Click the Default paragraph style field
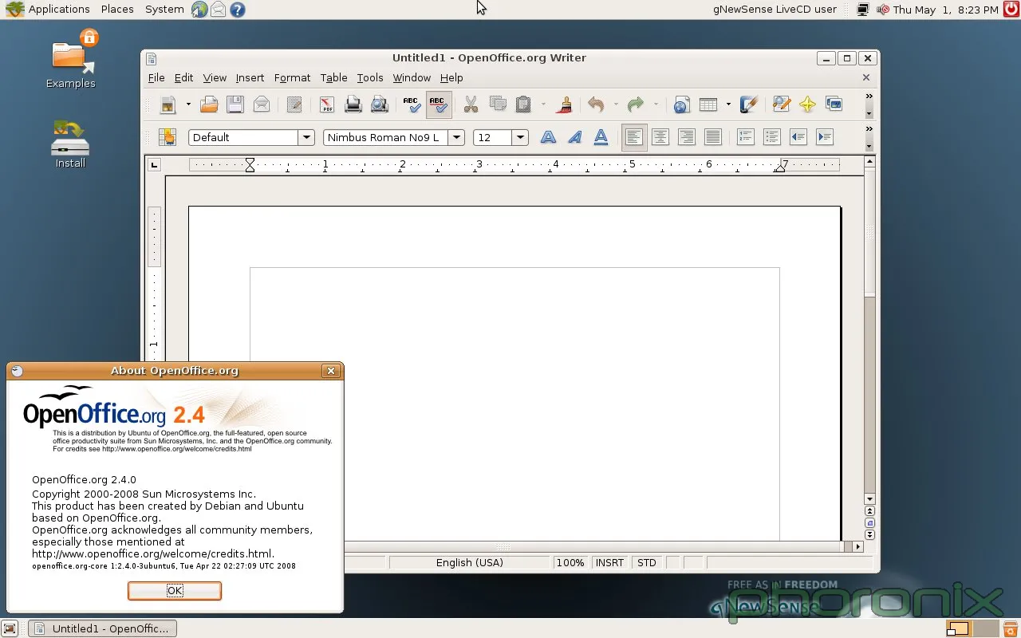Image resolution: width=1021 pixels, height=638 pixels. pos(243,137)
